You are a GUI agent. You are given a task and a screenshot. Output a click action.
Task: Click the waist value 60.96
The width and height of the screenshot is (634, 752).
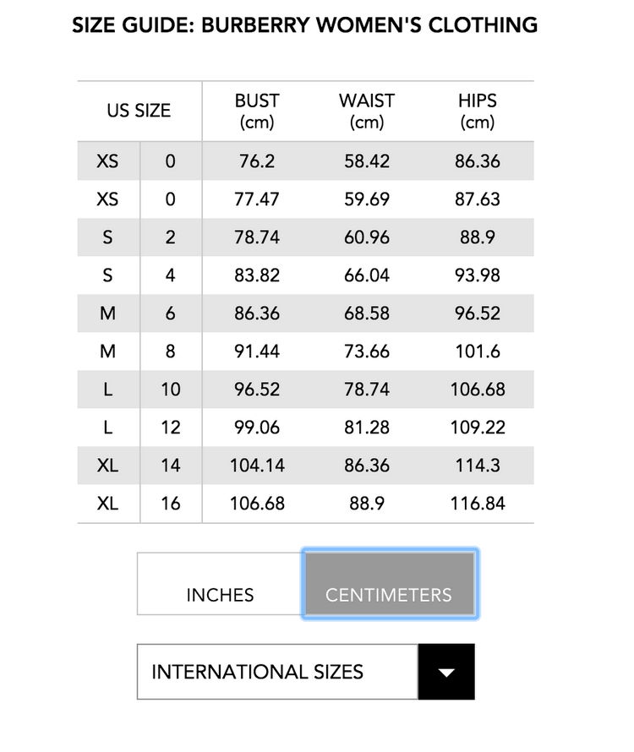coord(367,237)
